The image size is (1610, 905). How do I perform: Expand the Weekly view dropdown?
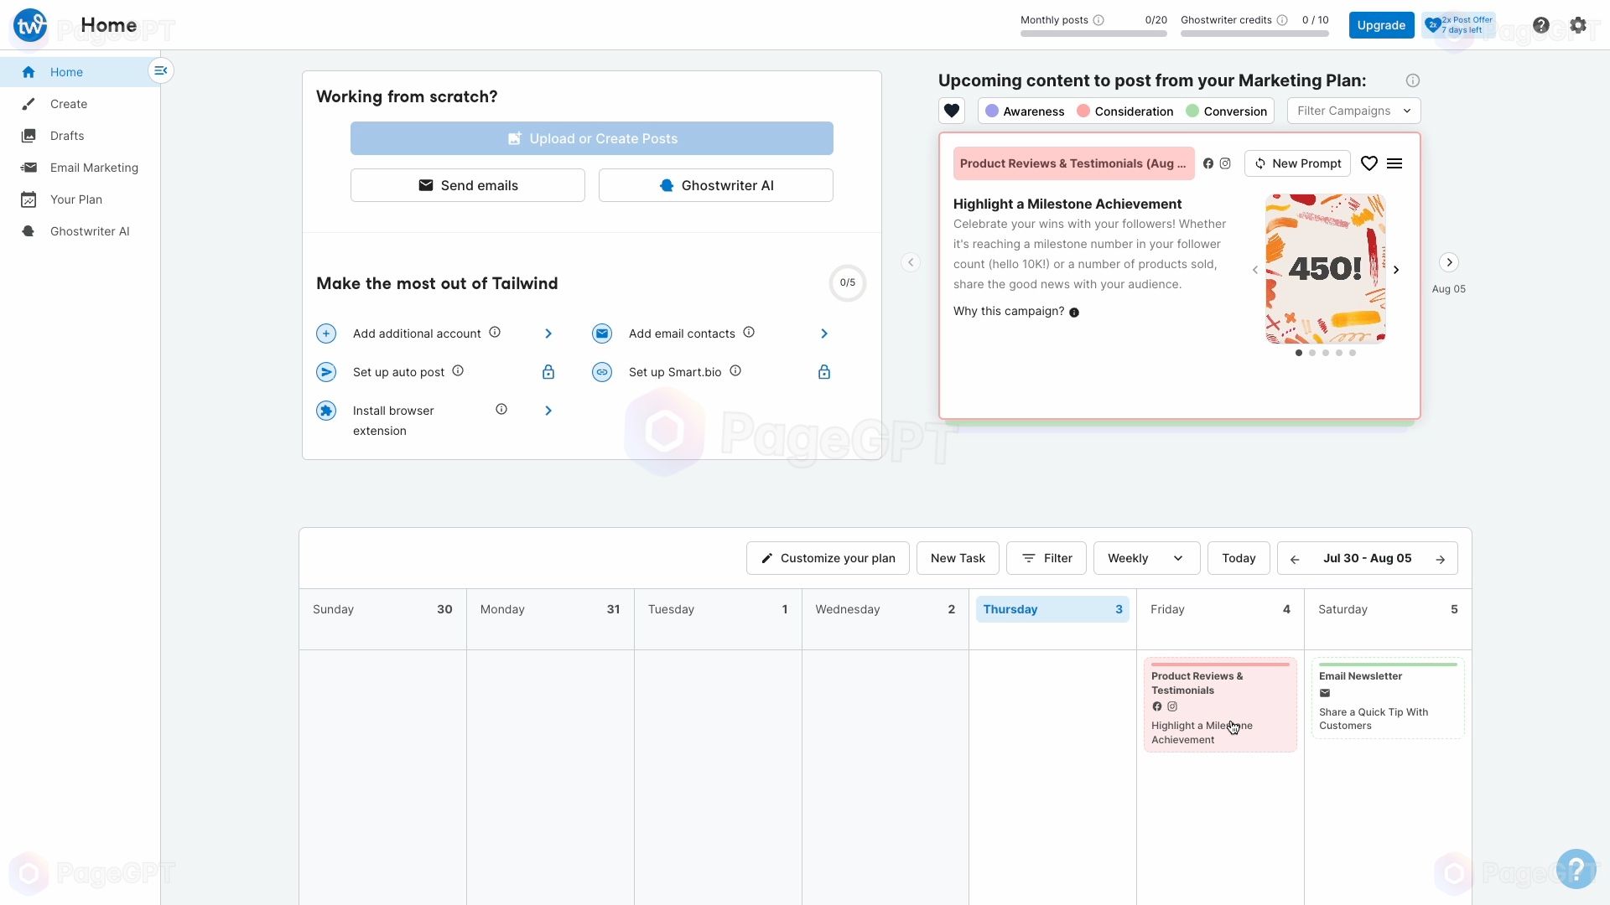click(1145, 558)
